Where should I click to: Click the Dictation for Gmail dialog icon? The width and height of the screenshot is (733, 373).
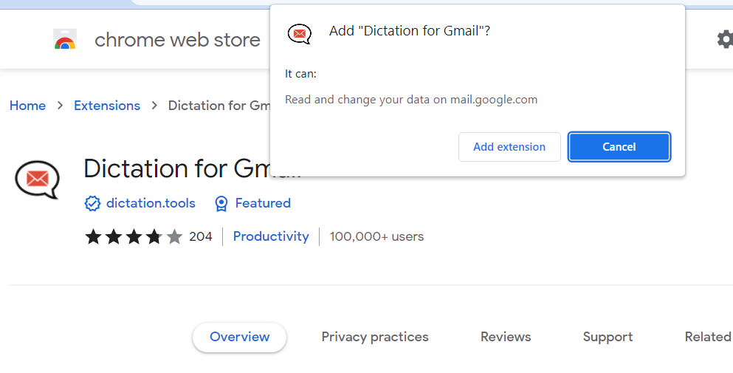(x=299, y=34)
